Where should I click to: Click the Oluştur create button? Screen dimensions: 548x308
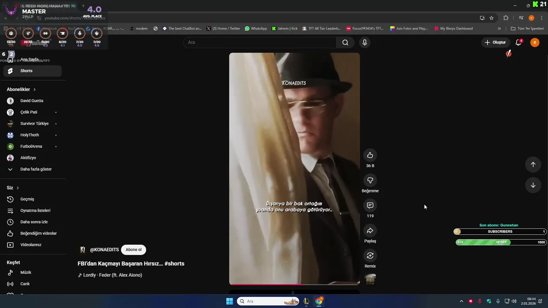click(x=495, y=42)
